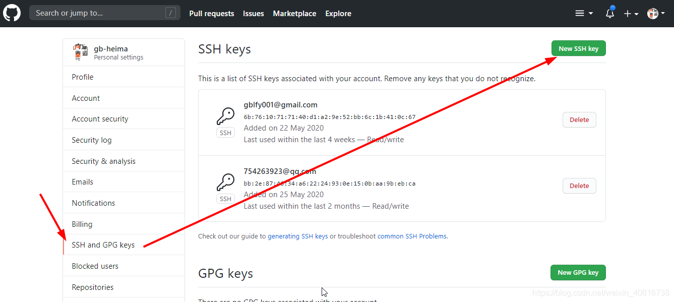
Task: Open the hamburger menu dropdown in header
Action: click(584, 14)
